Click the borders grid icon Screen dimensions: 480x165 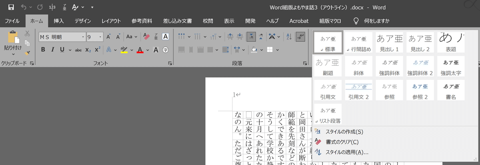tap(269, 50)
